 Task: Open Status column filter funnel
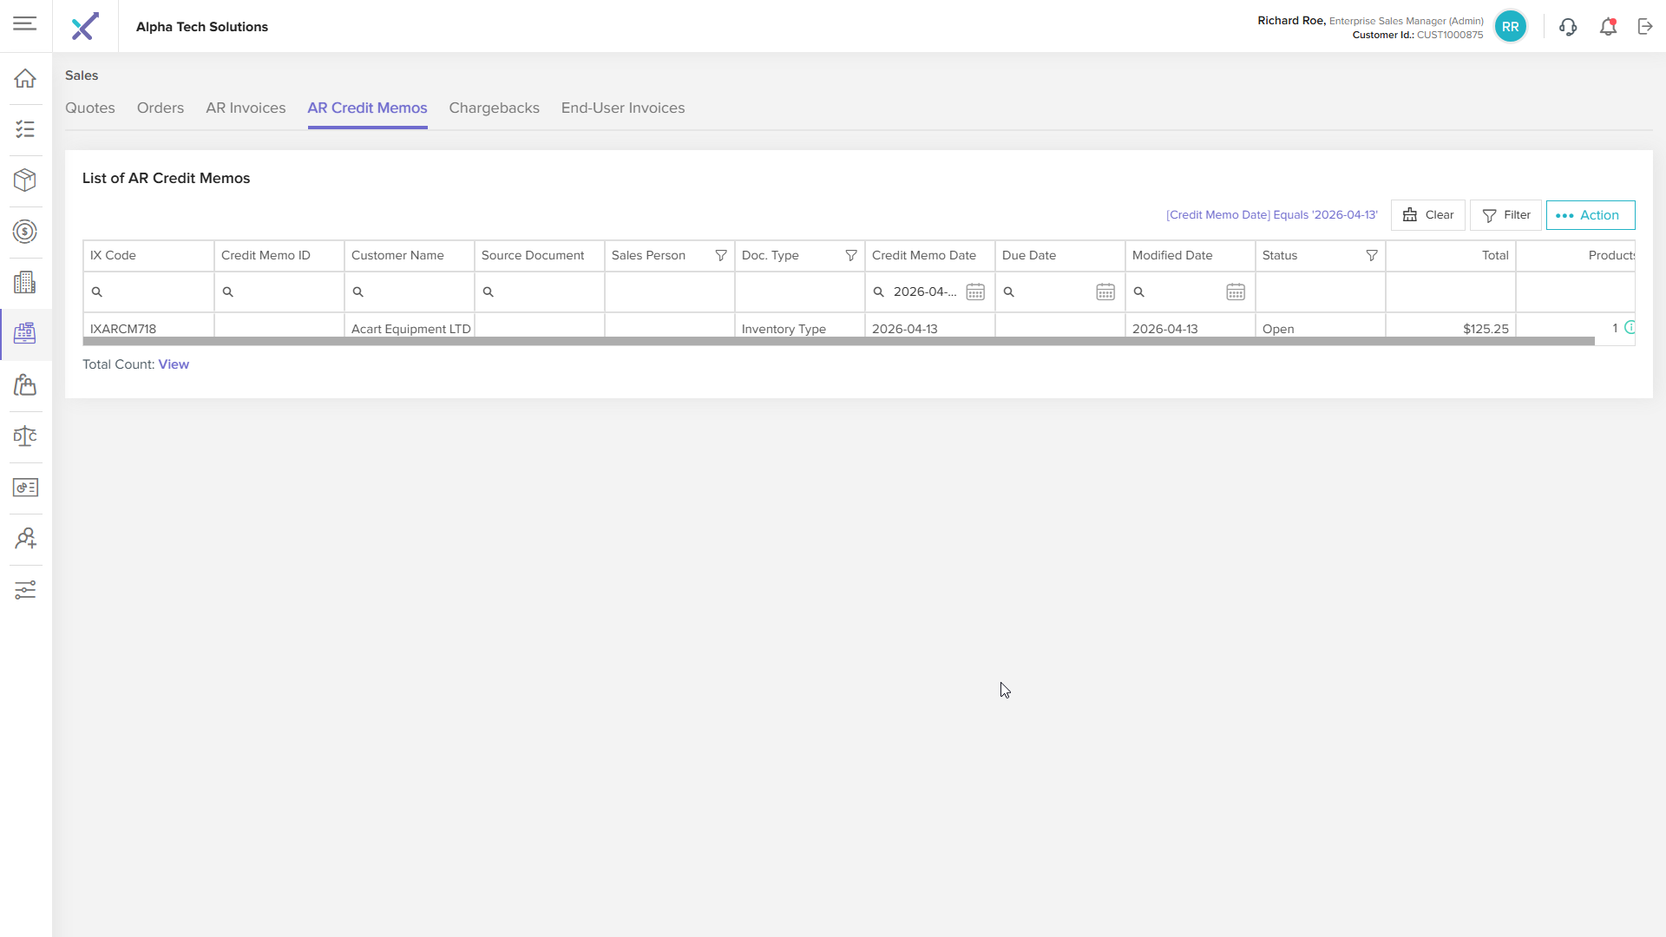1372,256
